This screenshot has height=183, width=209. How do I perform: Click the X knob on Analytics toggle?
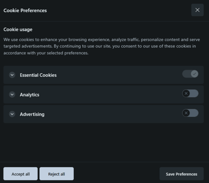186,93
